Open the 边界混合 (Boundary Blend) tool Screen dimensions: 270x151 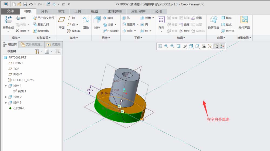click(x=214, y=23)
